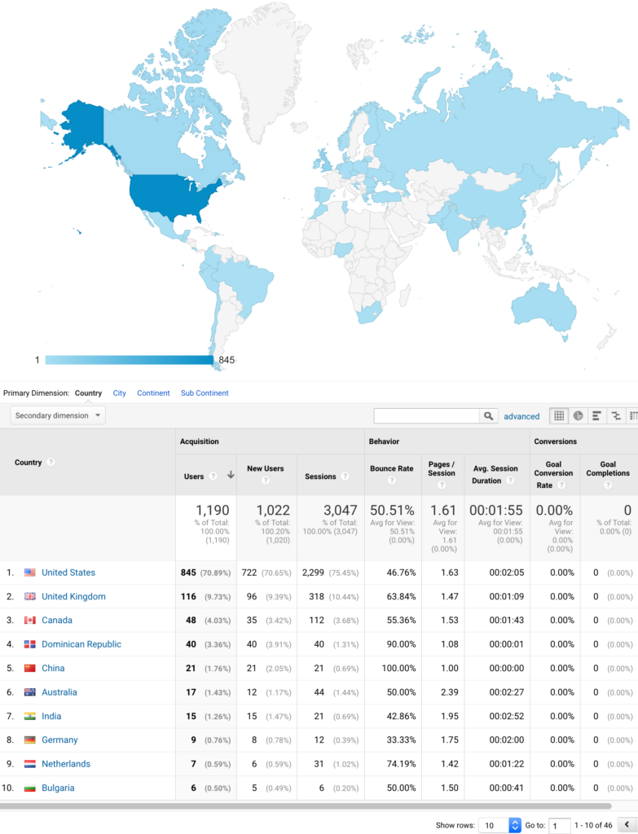The width and height of the screenshot is (638, 834).
Task: Click Australia on the world map
Action: 543,307
